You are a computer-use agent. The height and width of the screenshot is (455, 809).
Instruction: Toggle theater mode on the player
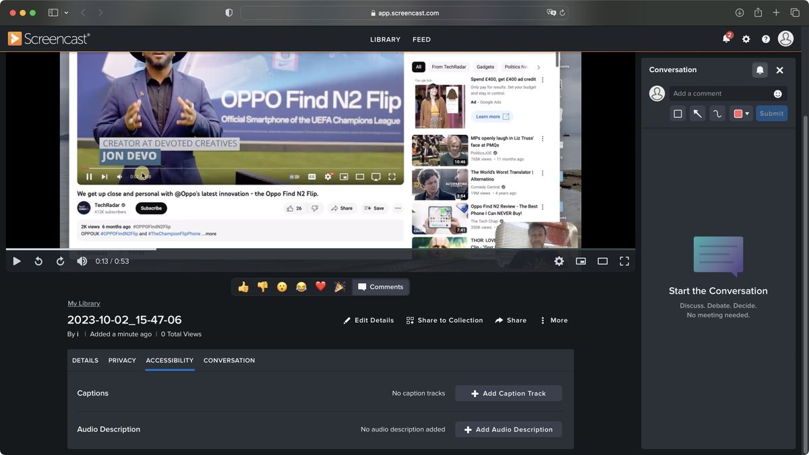(x=602, y=261)
